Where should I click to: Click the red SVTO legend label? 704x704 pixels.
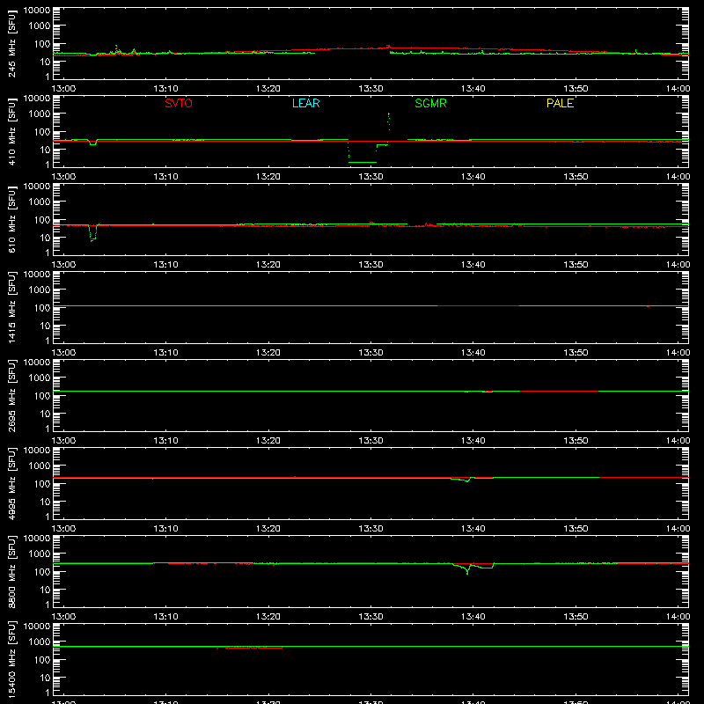[x=179, y=103]
